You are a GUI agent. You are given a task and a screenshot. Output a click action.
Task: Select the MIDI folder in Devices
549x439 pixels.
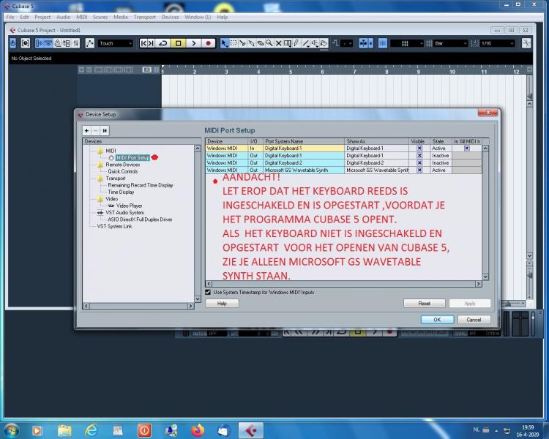[x=111, y=151]
